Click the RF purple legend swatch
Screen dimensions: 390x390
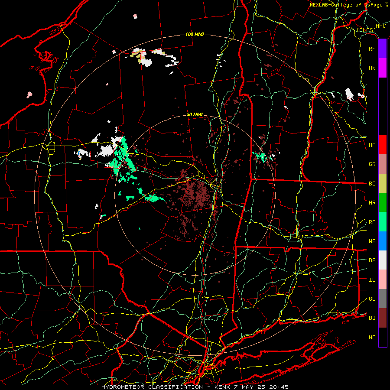pos(383,49)
